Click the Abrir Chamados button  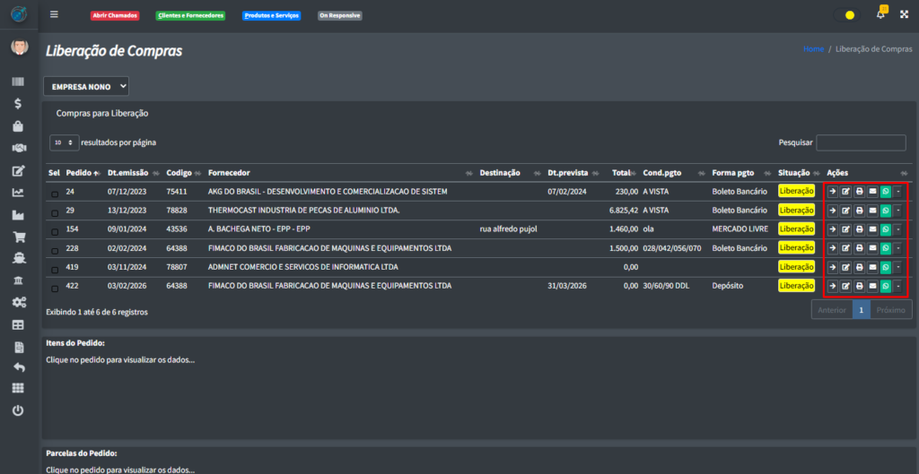tap(115, 16)
